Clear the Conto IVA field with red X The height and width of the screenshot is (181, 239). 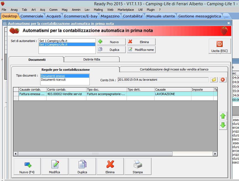(x=223, y=80)
